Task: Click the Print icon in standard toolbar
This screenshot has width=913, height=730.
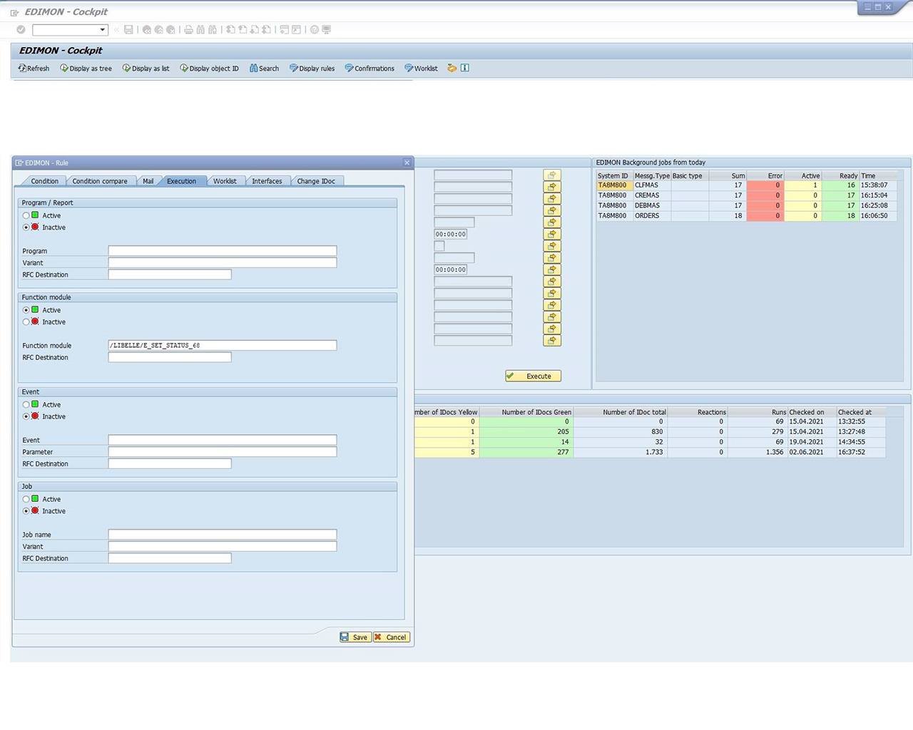Action: (188, 30)
